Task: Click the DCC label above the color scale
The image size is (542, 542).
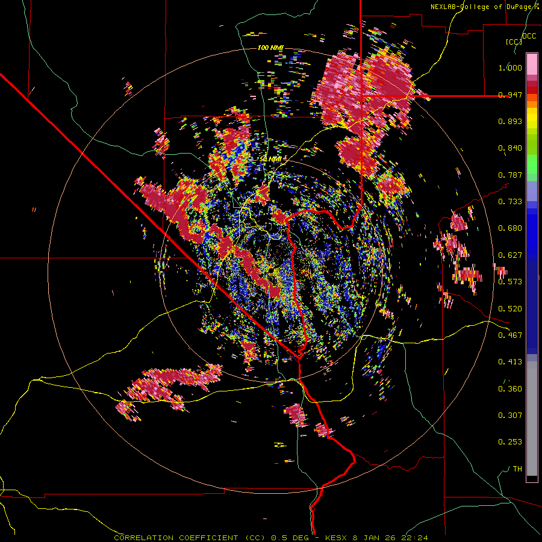Action: coord(529,36)
